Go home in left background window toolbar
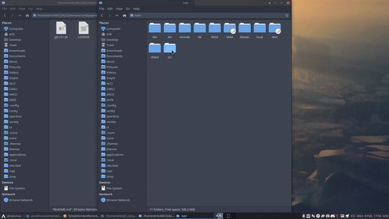Image resolution: width=389 pixels, height=219 pixels. 27,15
